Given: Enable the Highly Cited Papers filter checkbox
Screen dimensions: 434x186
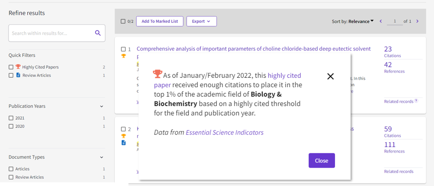Looking at the screenshot, I should (11, 67).
